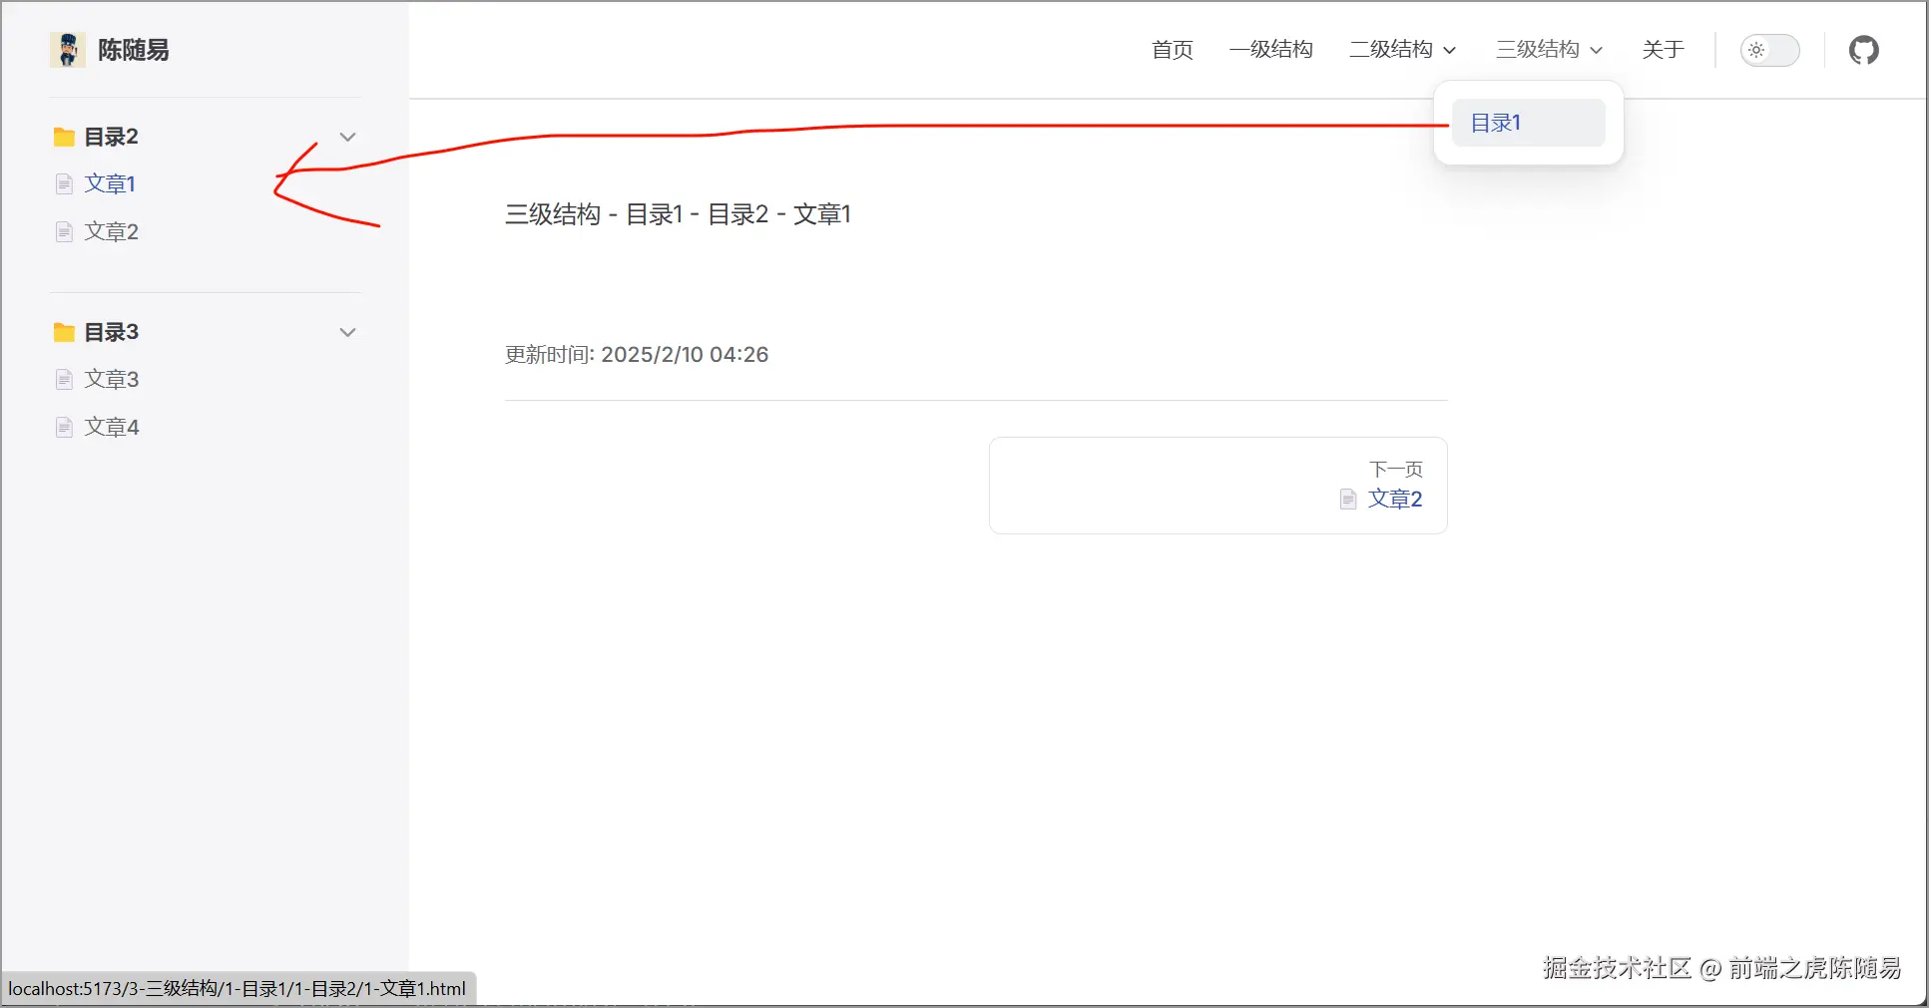Toggle dark mode with the theme switch
Image resolution: width=1929 pixels, height=1008 pixels.
pos(1769,50)
